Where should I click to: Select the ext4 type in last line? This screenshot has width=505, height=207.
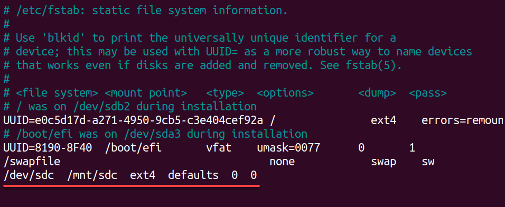(x=143, y=175)
